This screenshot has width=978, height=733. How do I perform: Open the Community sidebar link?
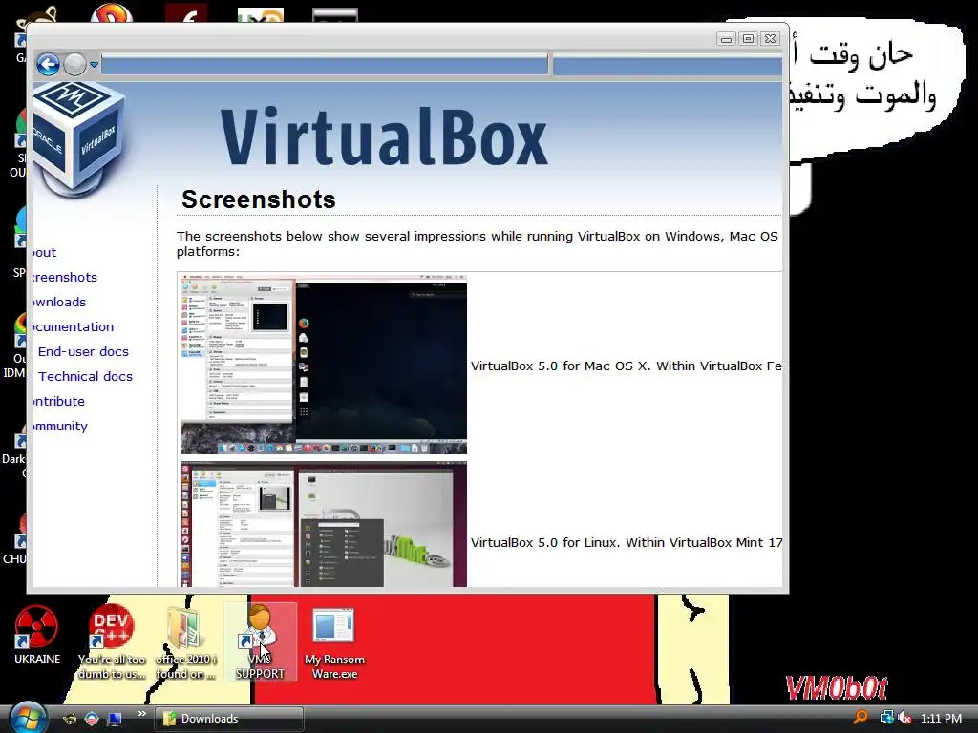click(60, 427)
